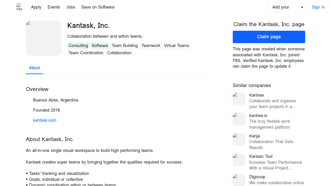Click the 'An all-in-one single visual workspace' line

90,151
